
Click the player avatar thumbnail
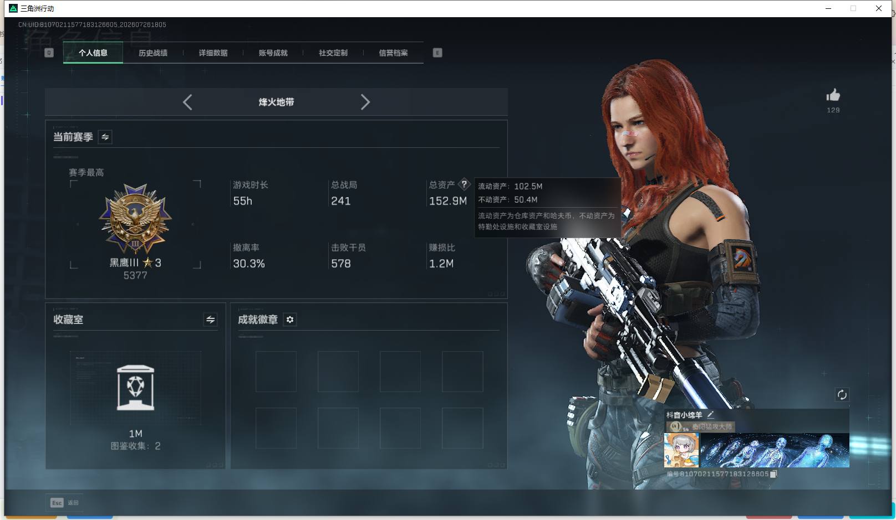tap(682, 450)
